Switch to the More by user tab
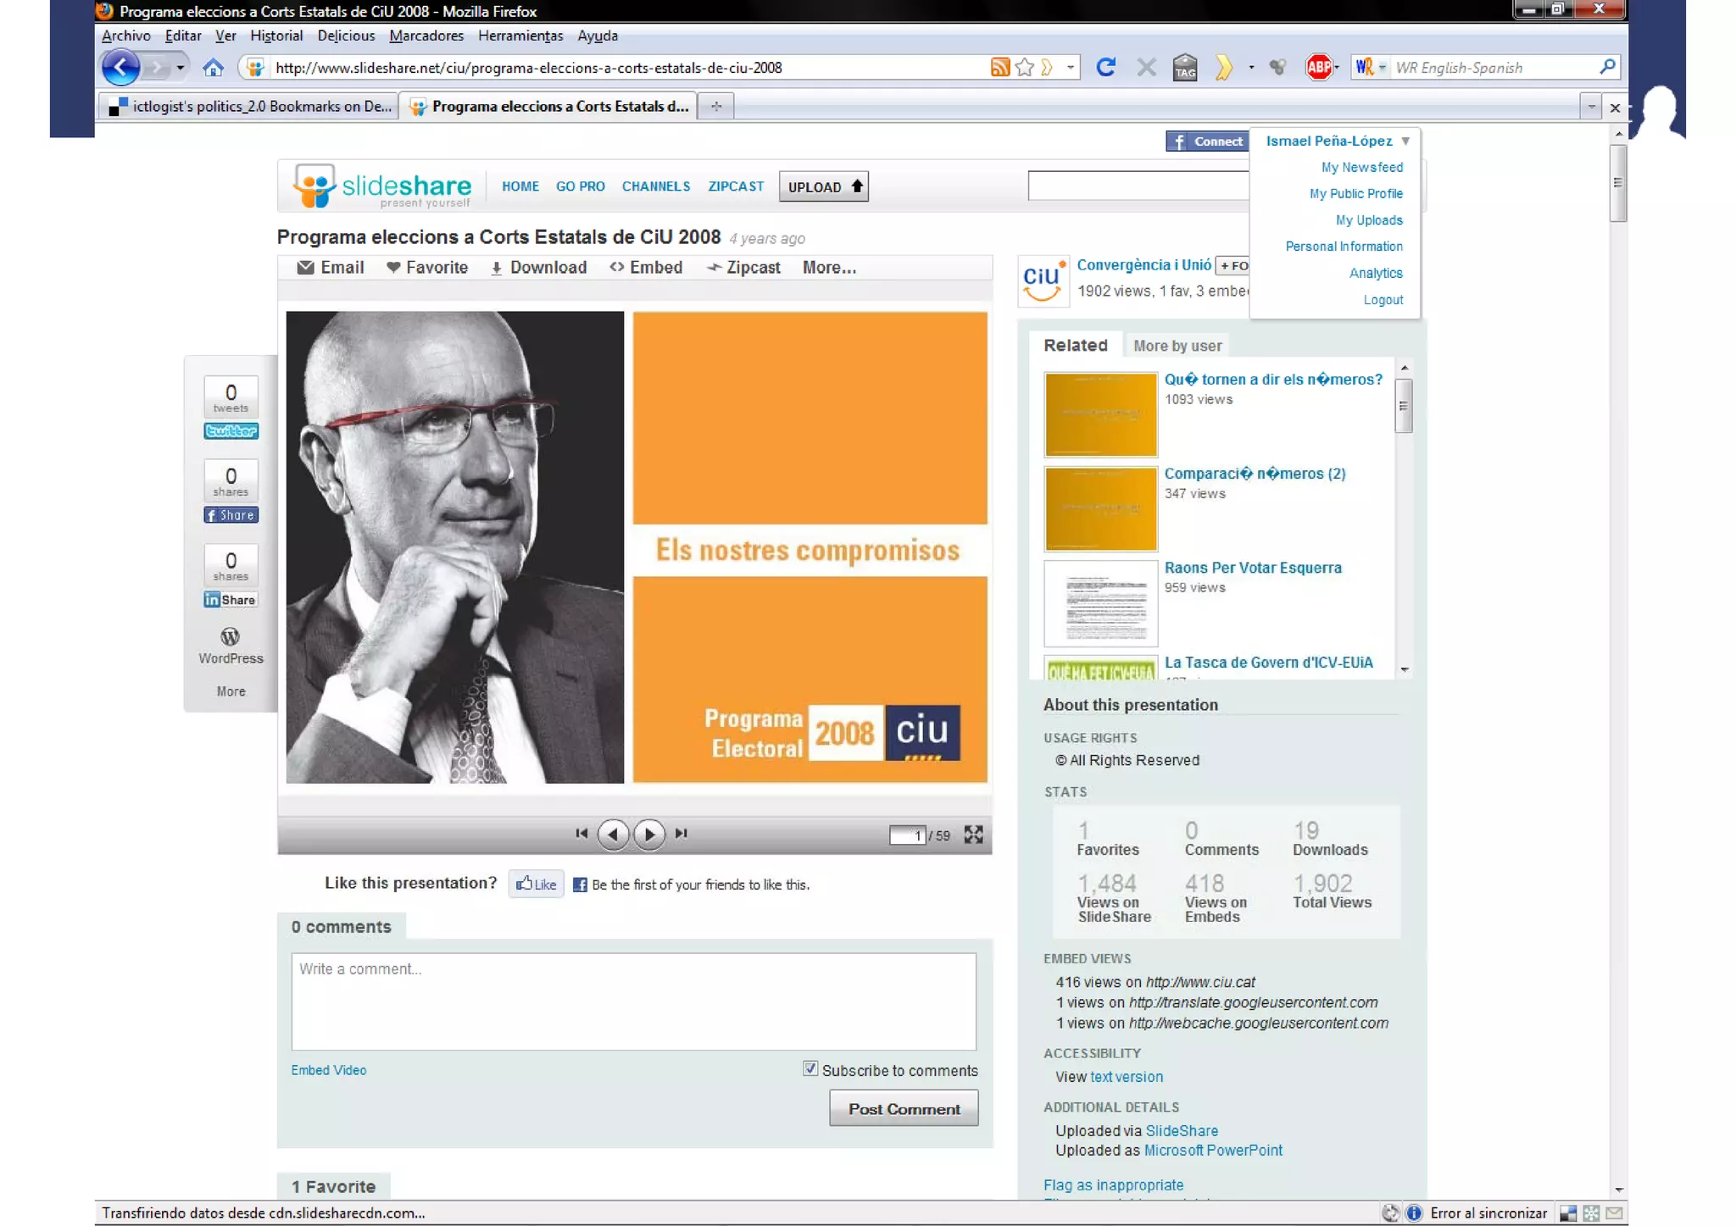The image size is (1736, 1226). click(1177, 346)
